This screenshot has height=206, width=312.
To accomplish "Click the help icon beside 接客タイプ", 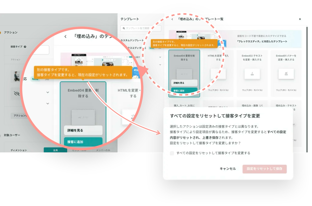I will pos(25,47).
